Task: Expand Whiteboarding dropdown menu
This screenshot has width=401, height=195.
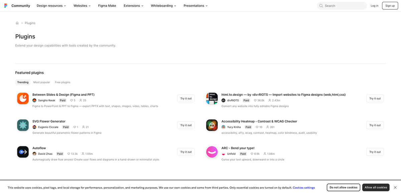Action: point(163,6)
